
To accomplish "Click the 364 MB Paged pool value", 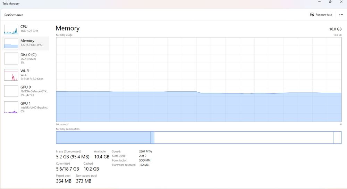I will (64, 181).
